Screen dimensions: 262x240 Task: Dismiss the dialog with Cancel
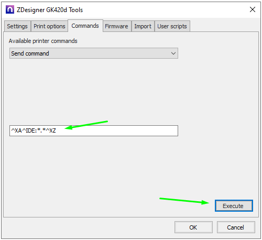pyautogui.click(x=236, y=227)
